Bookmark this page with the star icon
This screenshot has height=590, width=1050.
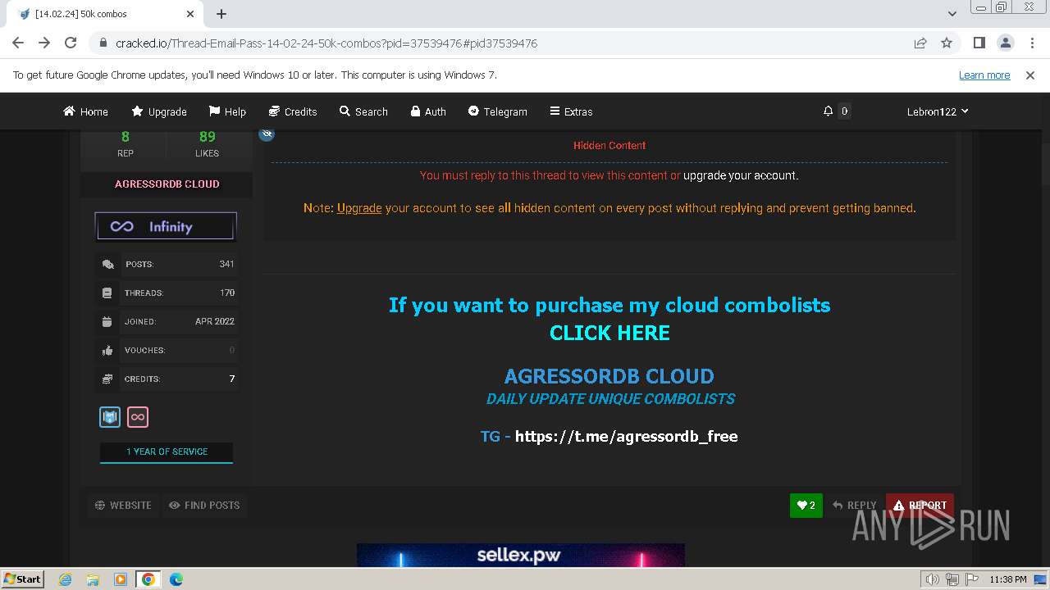coord(947,43)
